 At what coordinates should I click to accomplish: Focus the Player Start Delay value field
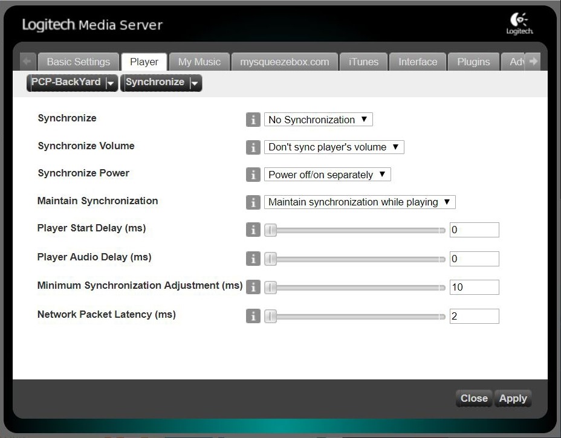pos(474,230)
